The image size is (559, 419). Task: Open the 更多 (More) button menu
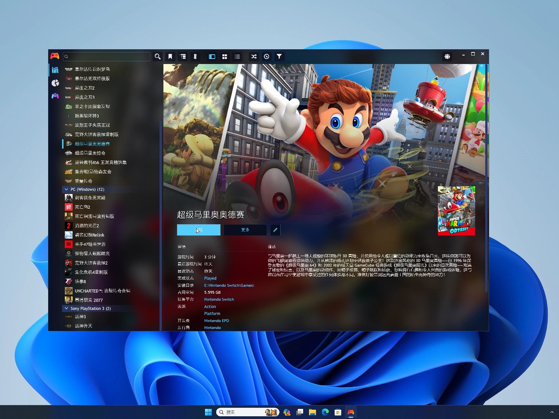point(245,230)
